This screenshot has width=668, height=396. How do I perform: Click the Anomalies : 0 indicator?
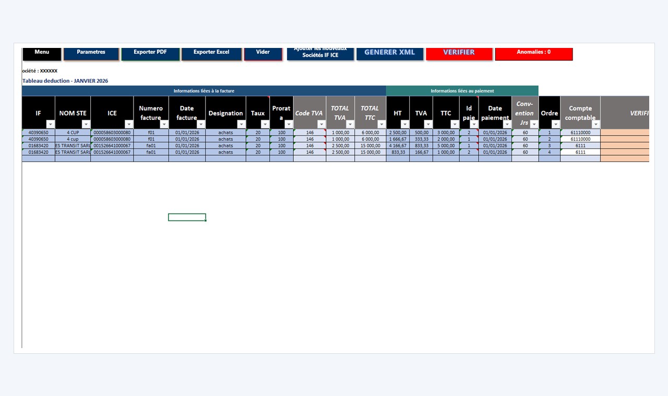coord(534,54)
